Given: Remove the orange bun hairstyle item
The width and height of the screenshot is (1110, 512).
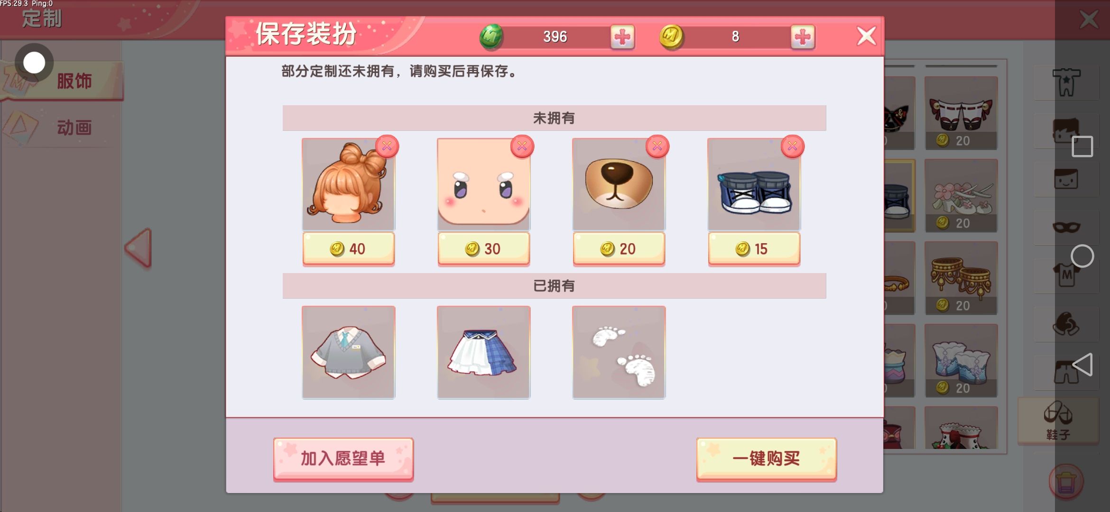Looking at the screenshot, I should coord(387,146).
